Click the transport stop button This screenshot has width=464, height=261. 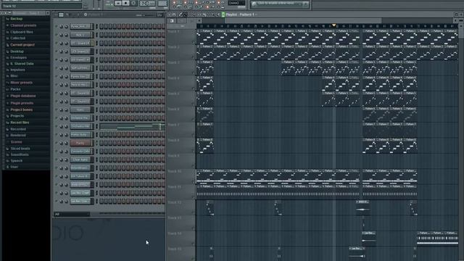tap(125, 3)
